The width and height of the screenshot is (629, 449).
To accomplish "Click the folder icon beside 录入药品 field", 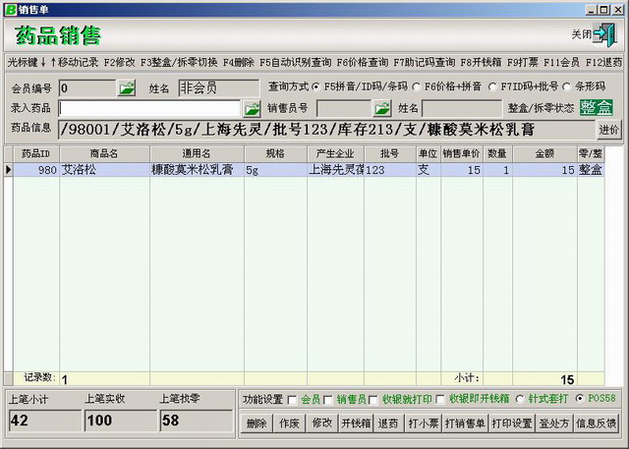I will pyautogui.click(x=253, y=108).
